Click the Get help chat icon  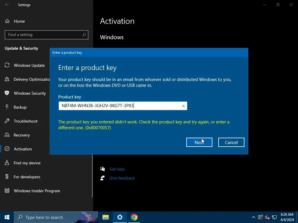(x=102, y=169)
